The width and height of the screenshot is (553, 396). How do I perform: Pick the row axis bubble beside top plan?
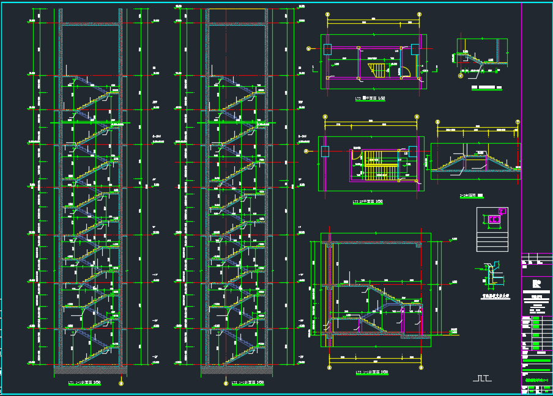[x=308, y=49]
